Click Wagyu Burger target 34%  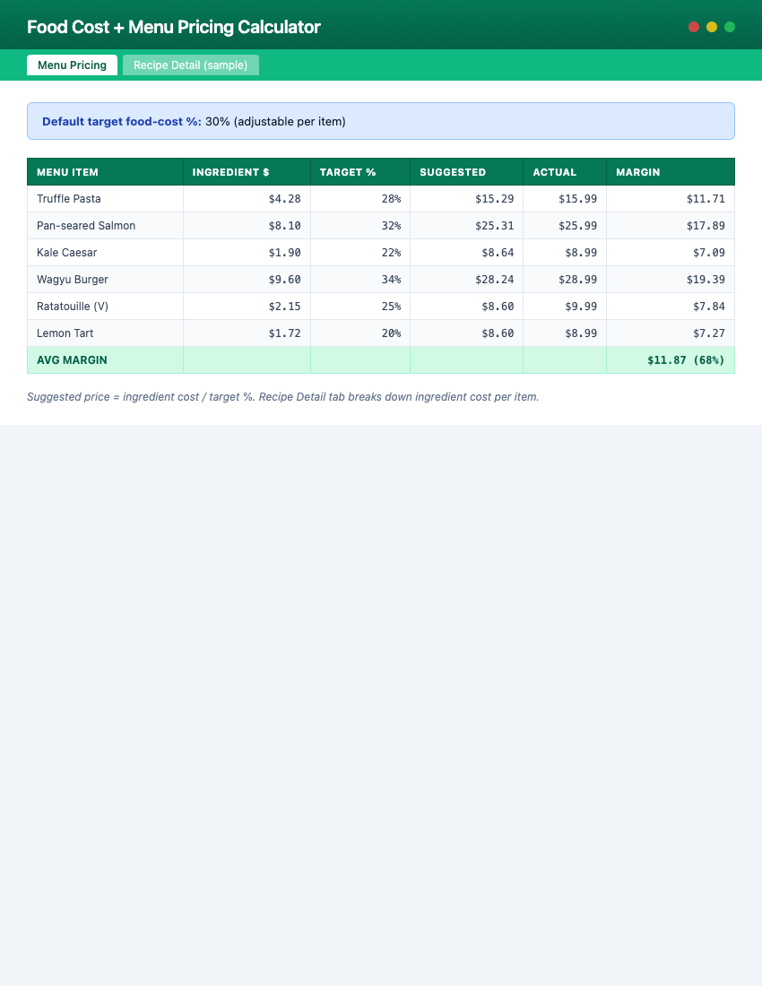tap(391, 280)
